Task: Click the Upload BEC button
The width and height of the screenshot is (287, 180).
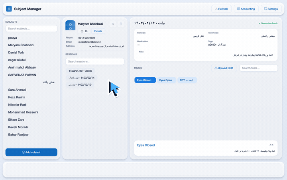Action: 224,68
